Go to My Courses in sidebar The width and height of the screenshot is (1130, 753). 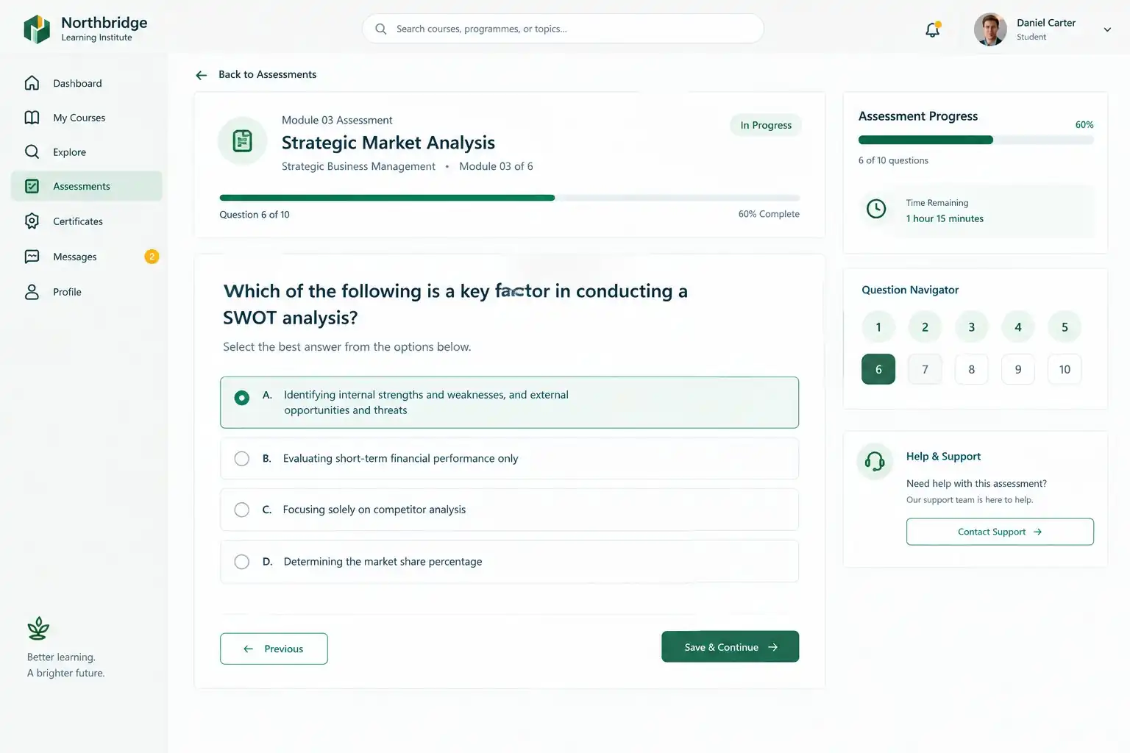tap(87, 118)
